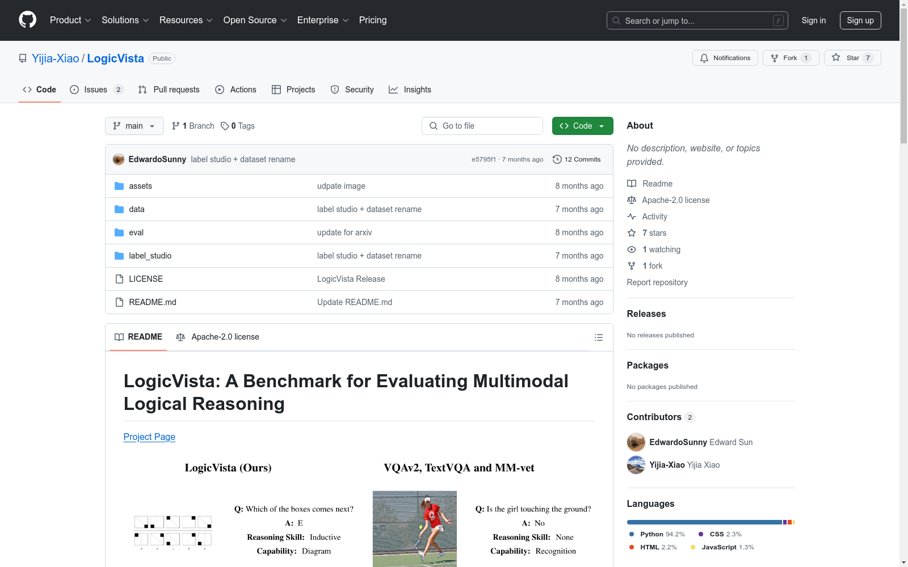Click EdwardoSunny avatar in commit header

click(119, 159)
